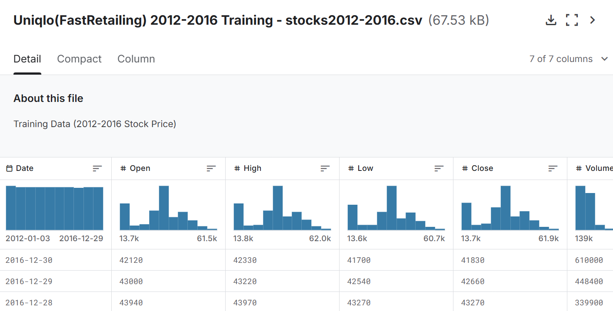Select Open value 43000 cell
Screen dimensions: 613x311
[131, 282]
